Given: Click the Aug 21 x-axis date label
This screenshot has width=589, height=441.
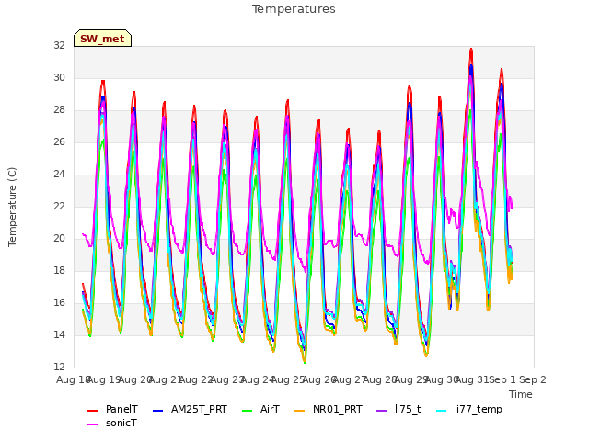Looking at the screenshot, I should pos(166,379).
